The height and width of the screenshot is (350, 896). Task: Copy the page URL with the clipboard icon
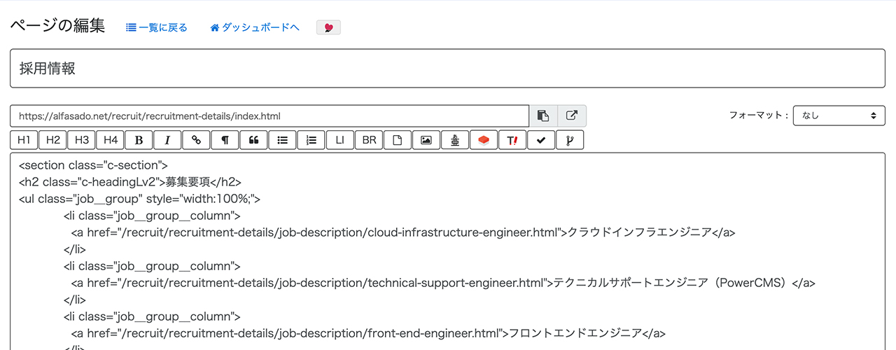[x=543, y=115]
